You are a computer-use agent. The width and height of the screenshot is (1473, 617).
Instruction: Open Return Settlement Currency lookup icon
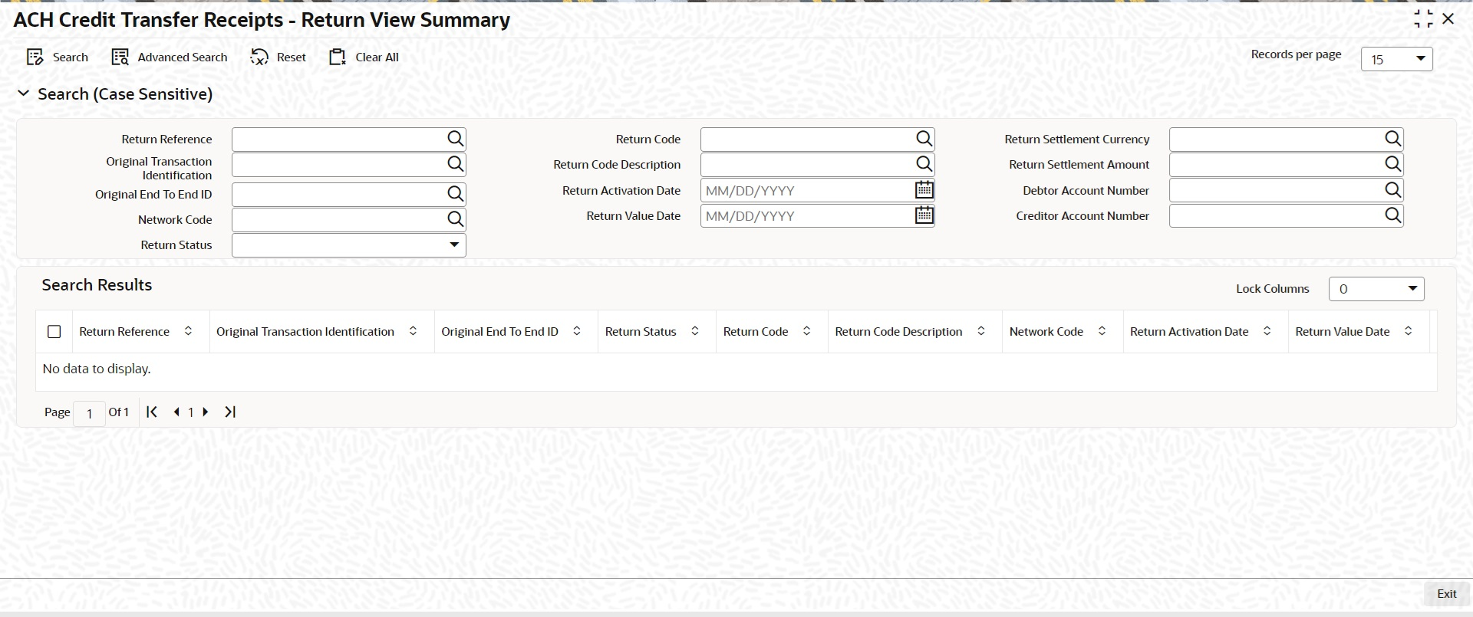pos(1393,139)
